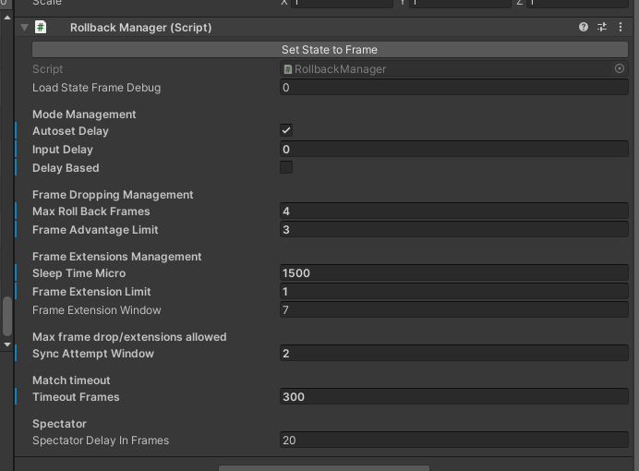The width and height of the screenshot is (639, 471).
Task: Select the Timeout Frames value field
Action: (x=453, y=397)
